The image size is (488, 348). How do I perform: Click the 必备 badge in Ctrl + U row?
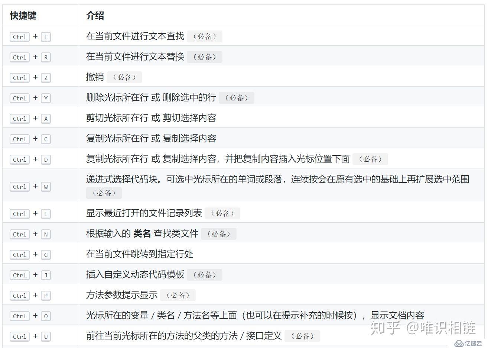[x=302, y=336]
